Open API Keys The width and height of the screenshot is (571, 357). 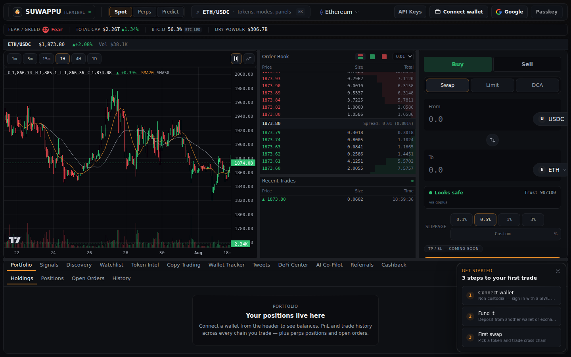(x=410, y=12)
